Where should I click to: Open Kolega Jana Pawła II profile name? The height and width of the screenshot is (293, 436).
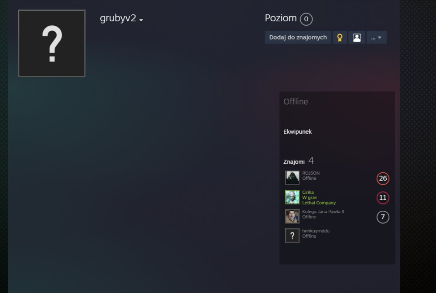323,212
